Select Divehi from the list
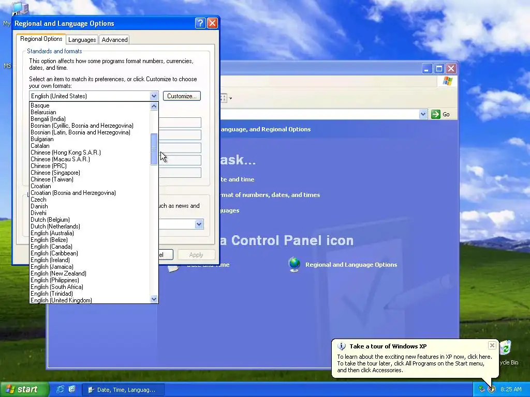The width and height of the screenshot is (530, 397). [90, 213]
